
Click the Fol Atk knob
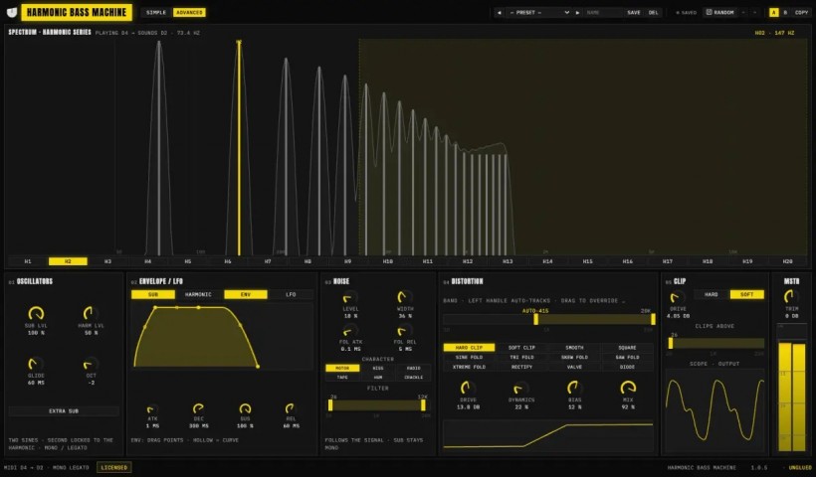pyautogui.click(x=350, y=331)
